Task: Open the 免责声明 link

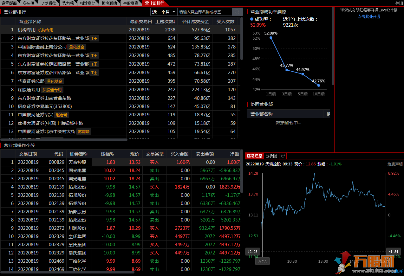Action: pyautogui.click(x=395, y=164)
